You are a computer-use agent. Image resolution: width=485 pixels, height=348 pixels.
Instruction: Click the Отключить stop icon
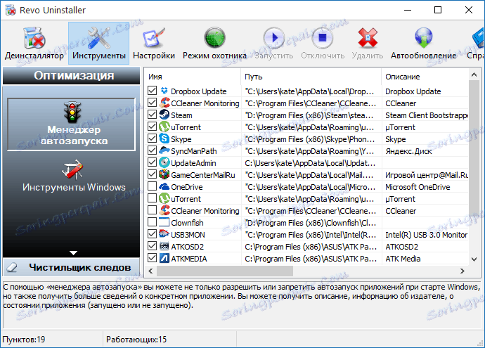click(x=323, y=38)
